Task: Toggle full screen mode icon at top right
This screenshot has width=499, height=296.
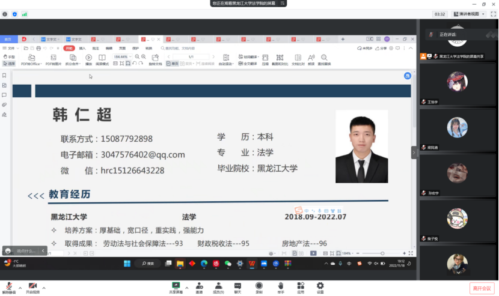Action: click(x=492, y=14)
